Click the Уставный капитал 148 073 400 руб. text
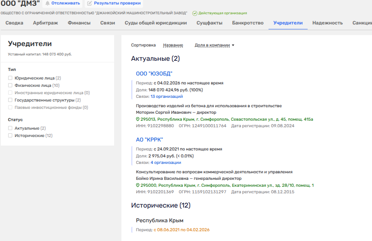Screen dimensions: 372x241 point(40,54)
